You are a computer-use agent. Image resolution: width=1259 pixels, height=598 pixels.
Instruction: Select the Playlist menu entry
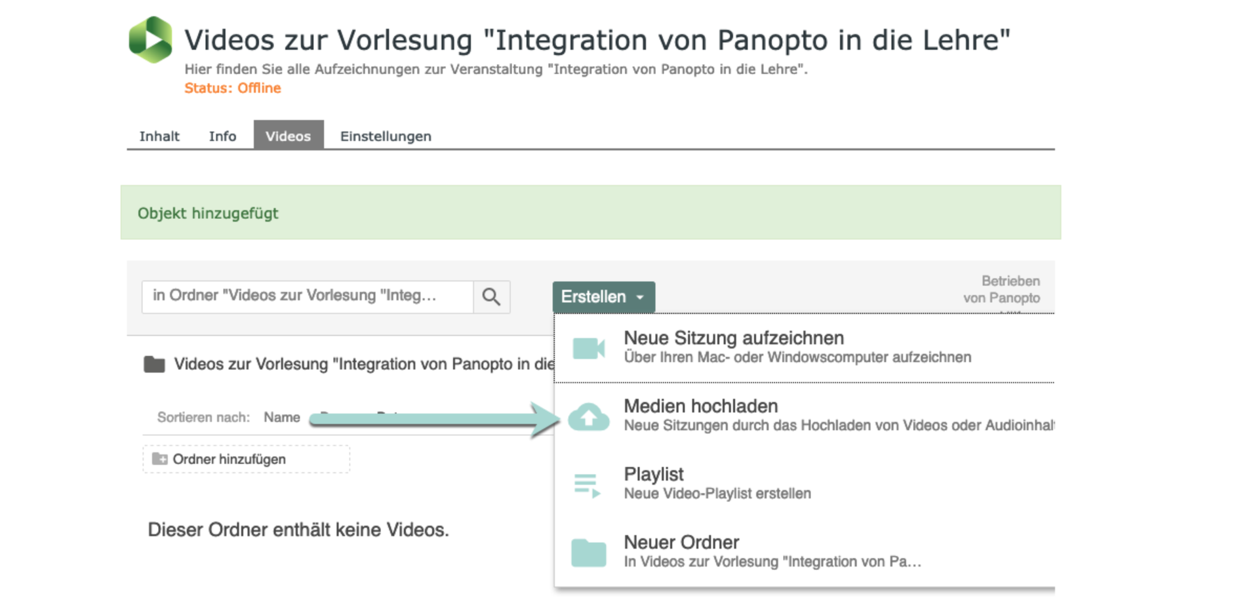tap(653, 474)
